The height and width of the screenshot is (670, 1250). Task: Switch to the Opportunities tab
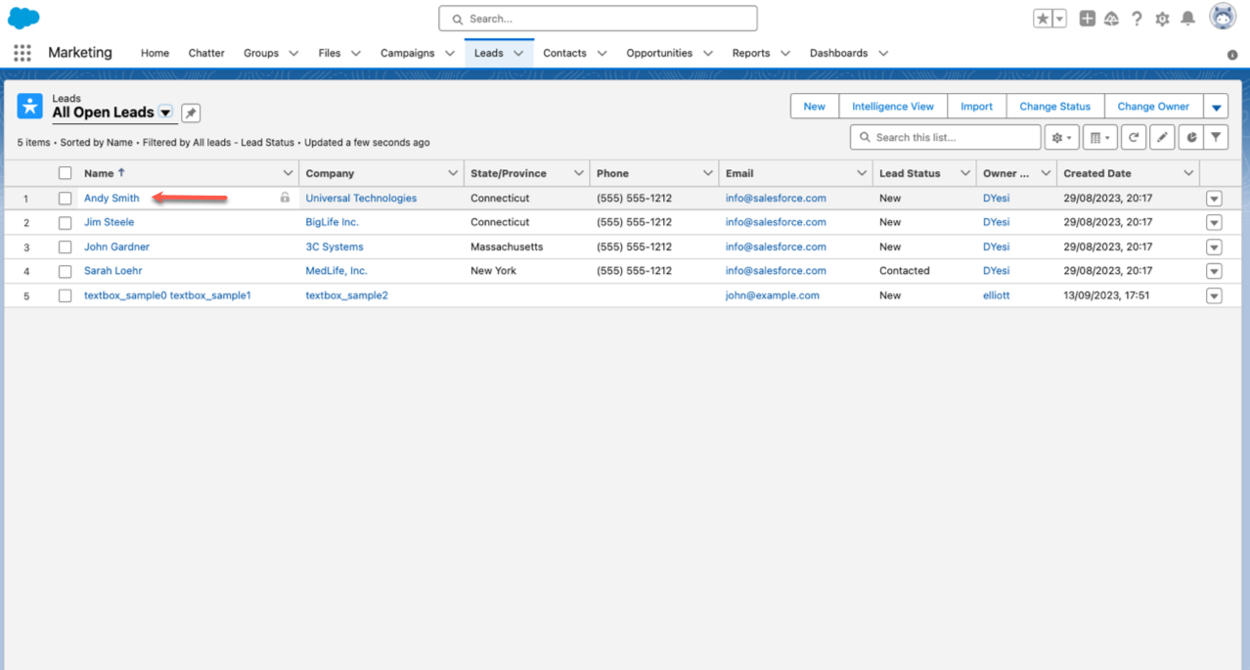(658, 53)
